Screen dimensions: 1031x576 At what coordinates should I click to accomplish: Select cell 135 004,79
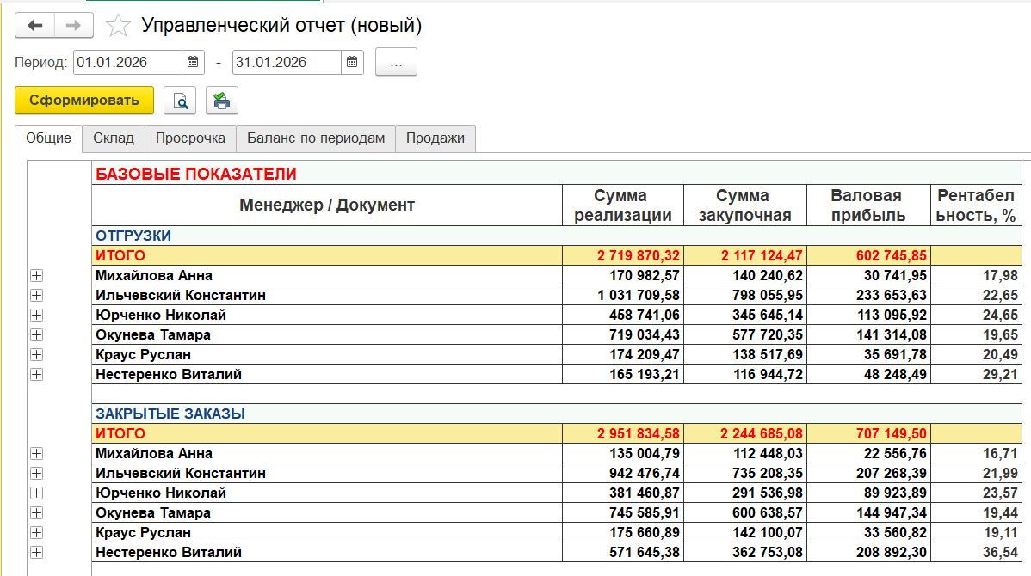point(623,454)
